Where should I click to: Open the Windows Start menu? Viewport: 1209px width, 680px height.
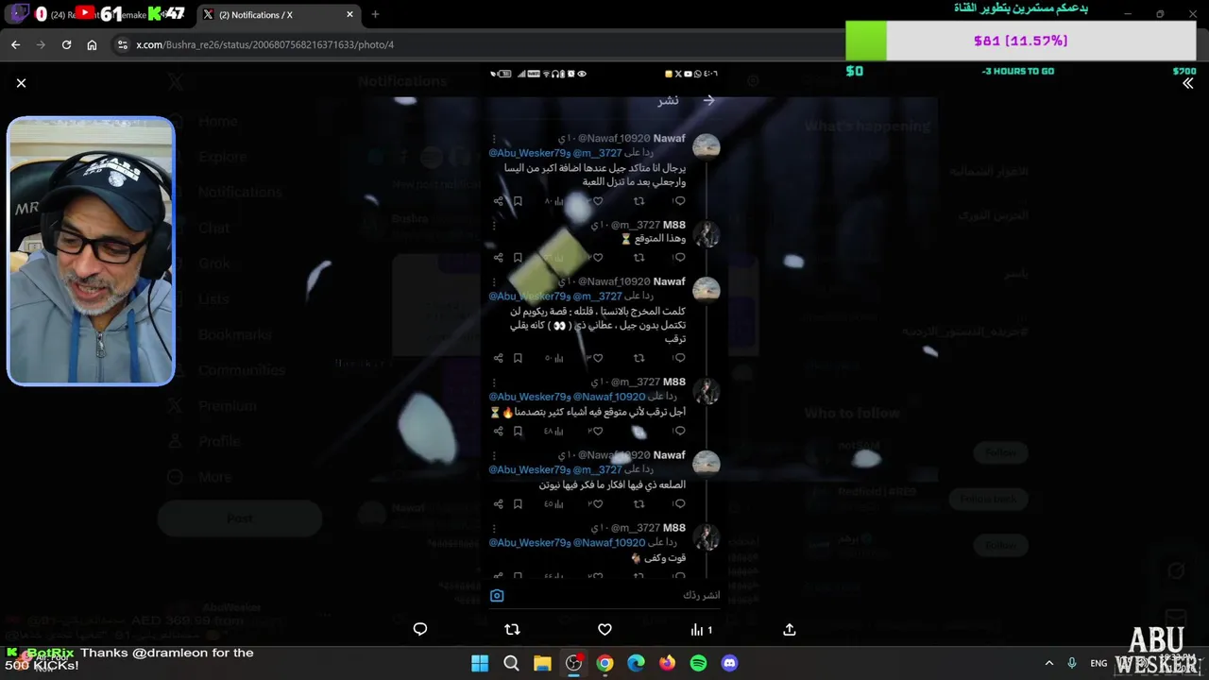pos(480,663)
